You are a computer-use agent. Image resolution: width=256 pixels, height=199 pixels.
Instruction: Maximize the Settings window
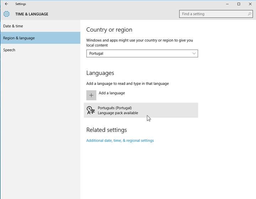239,4
